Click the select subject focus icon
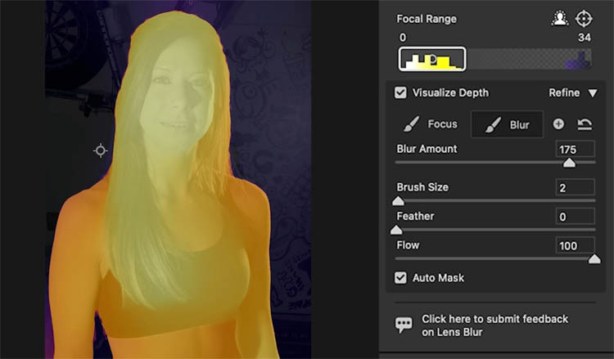The image size is (614, 359). click(560, 19)
